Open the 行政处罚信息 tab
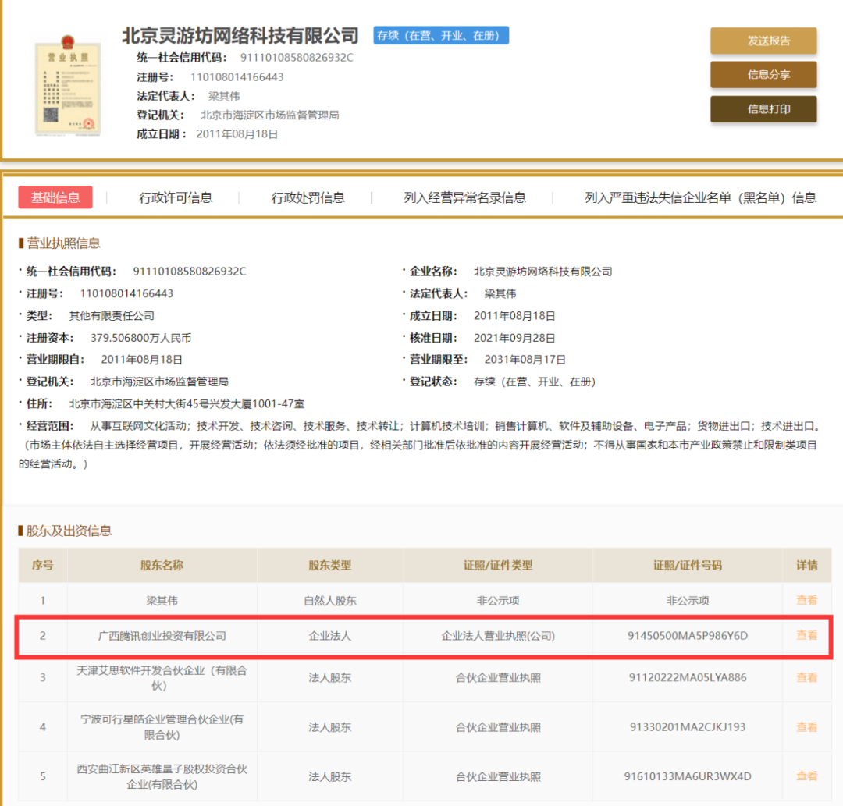The image size is (843, 806). (308, 197)
